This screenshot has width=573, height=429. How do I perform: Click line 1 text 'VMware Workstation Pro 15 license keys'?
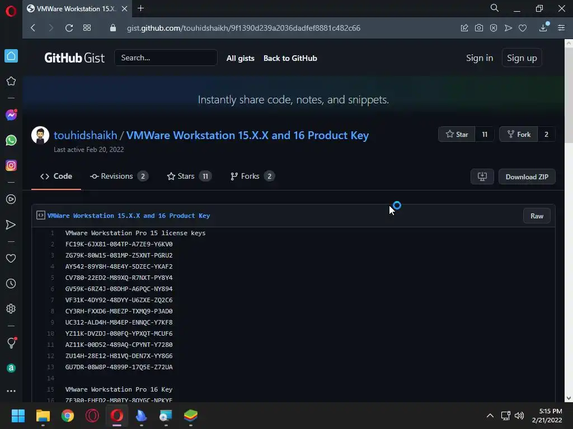(x=135, y=233)
